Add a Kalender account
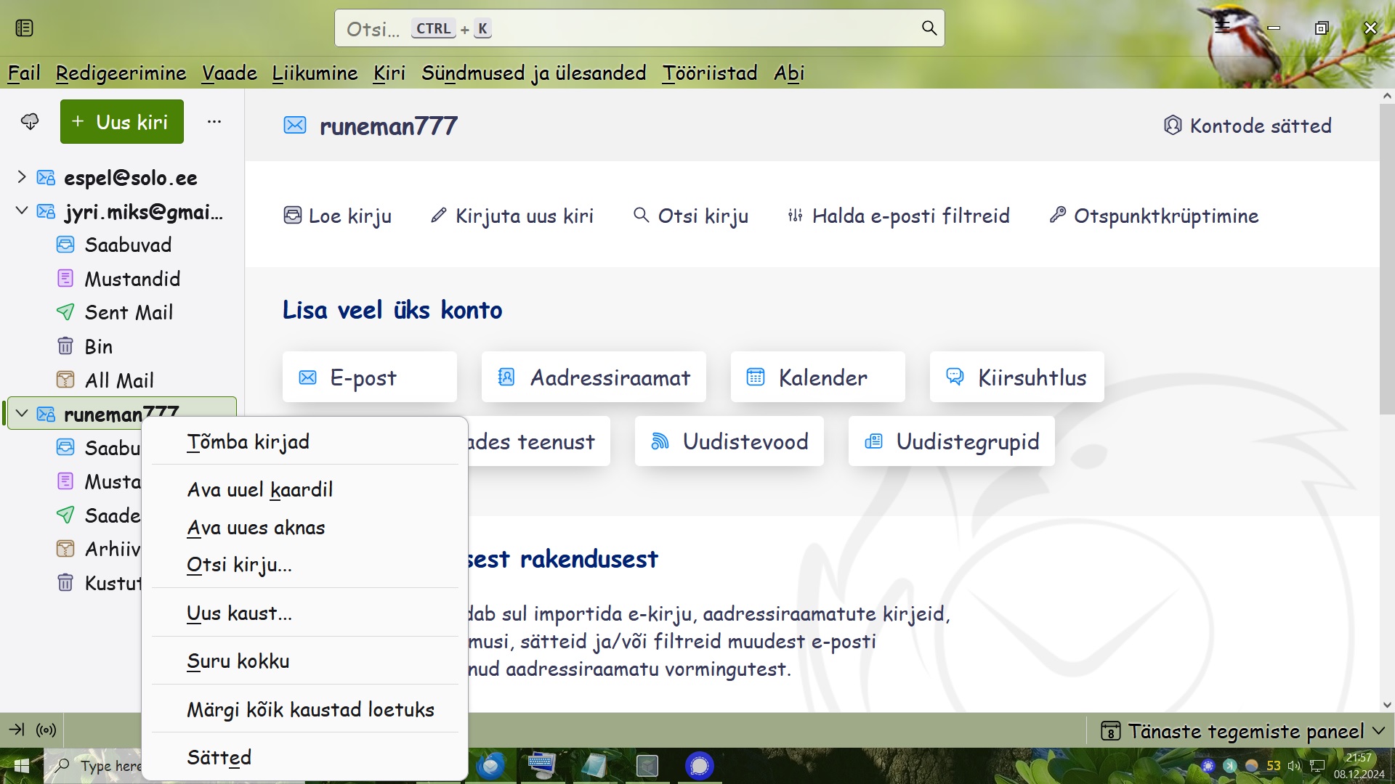 (x=818, y=377)
